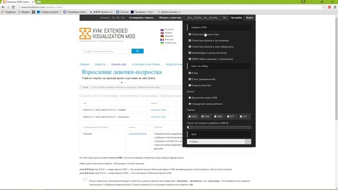Image resolution: width=338 pixels, height=190 pixels.
Task: Open the Список bookmark
Action: (x=123, y=12)
